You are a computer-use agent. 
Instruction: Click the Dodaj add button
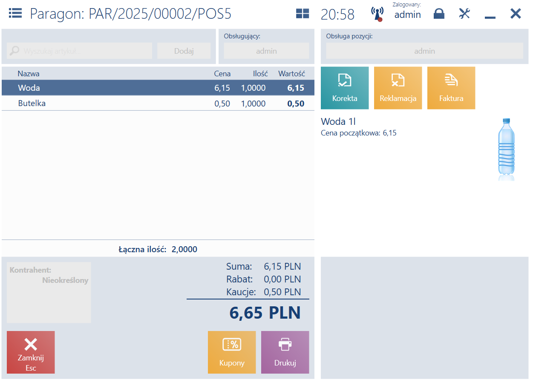(184, 51)
